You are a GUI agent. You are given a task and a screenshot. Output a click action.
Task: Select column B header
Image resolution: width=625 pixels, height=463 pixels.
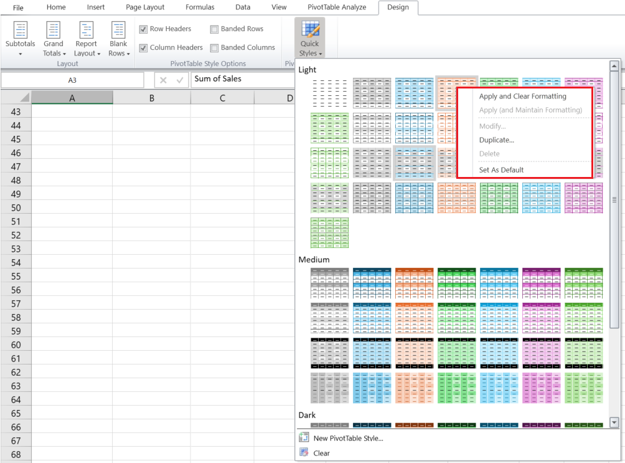point(151,98)
